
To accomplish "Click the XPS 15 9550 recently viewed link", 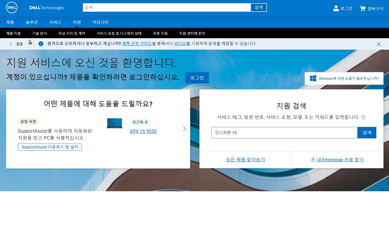I will [x=143, y=131].
